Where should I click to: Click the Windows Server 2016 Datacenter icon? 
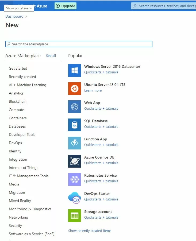[x=75, y=70]
